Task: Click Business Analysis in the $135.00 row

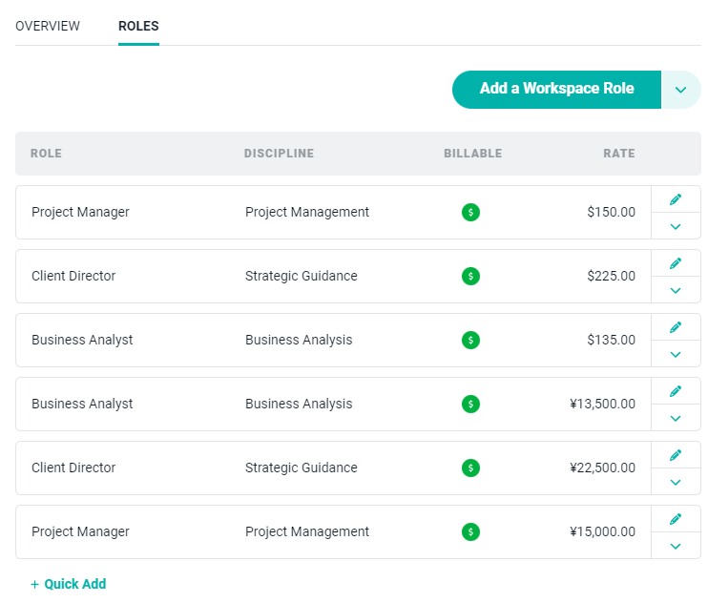Action: click(x=299, y=340)
